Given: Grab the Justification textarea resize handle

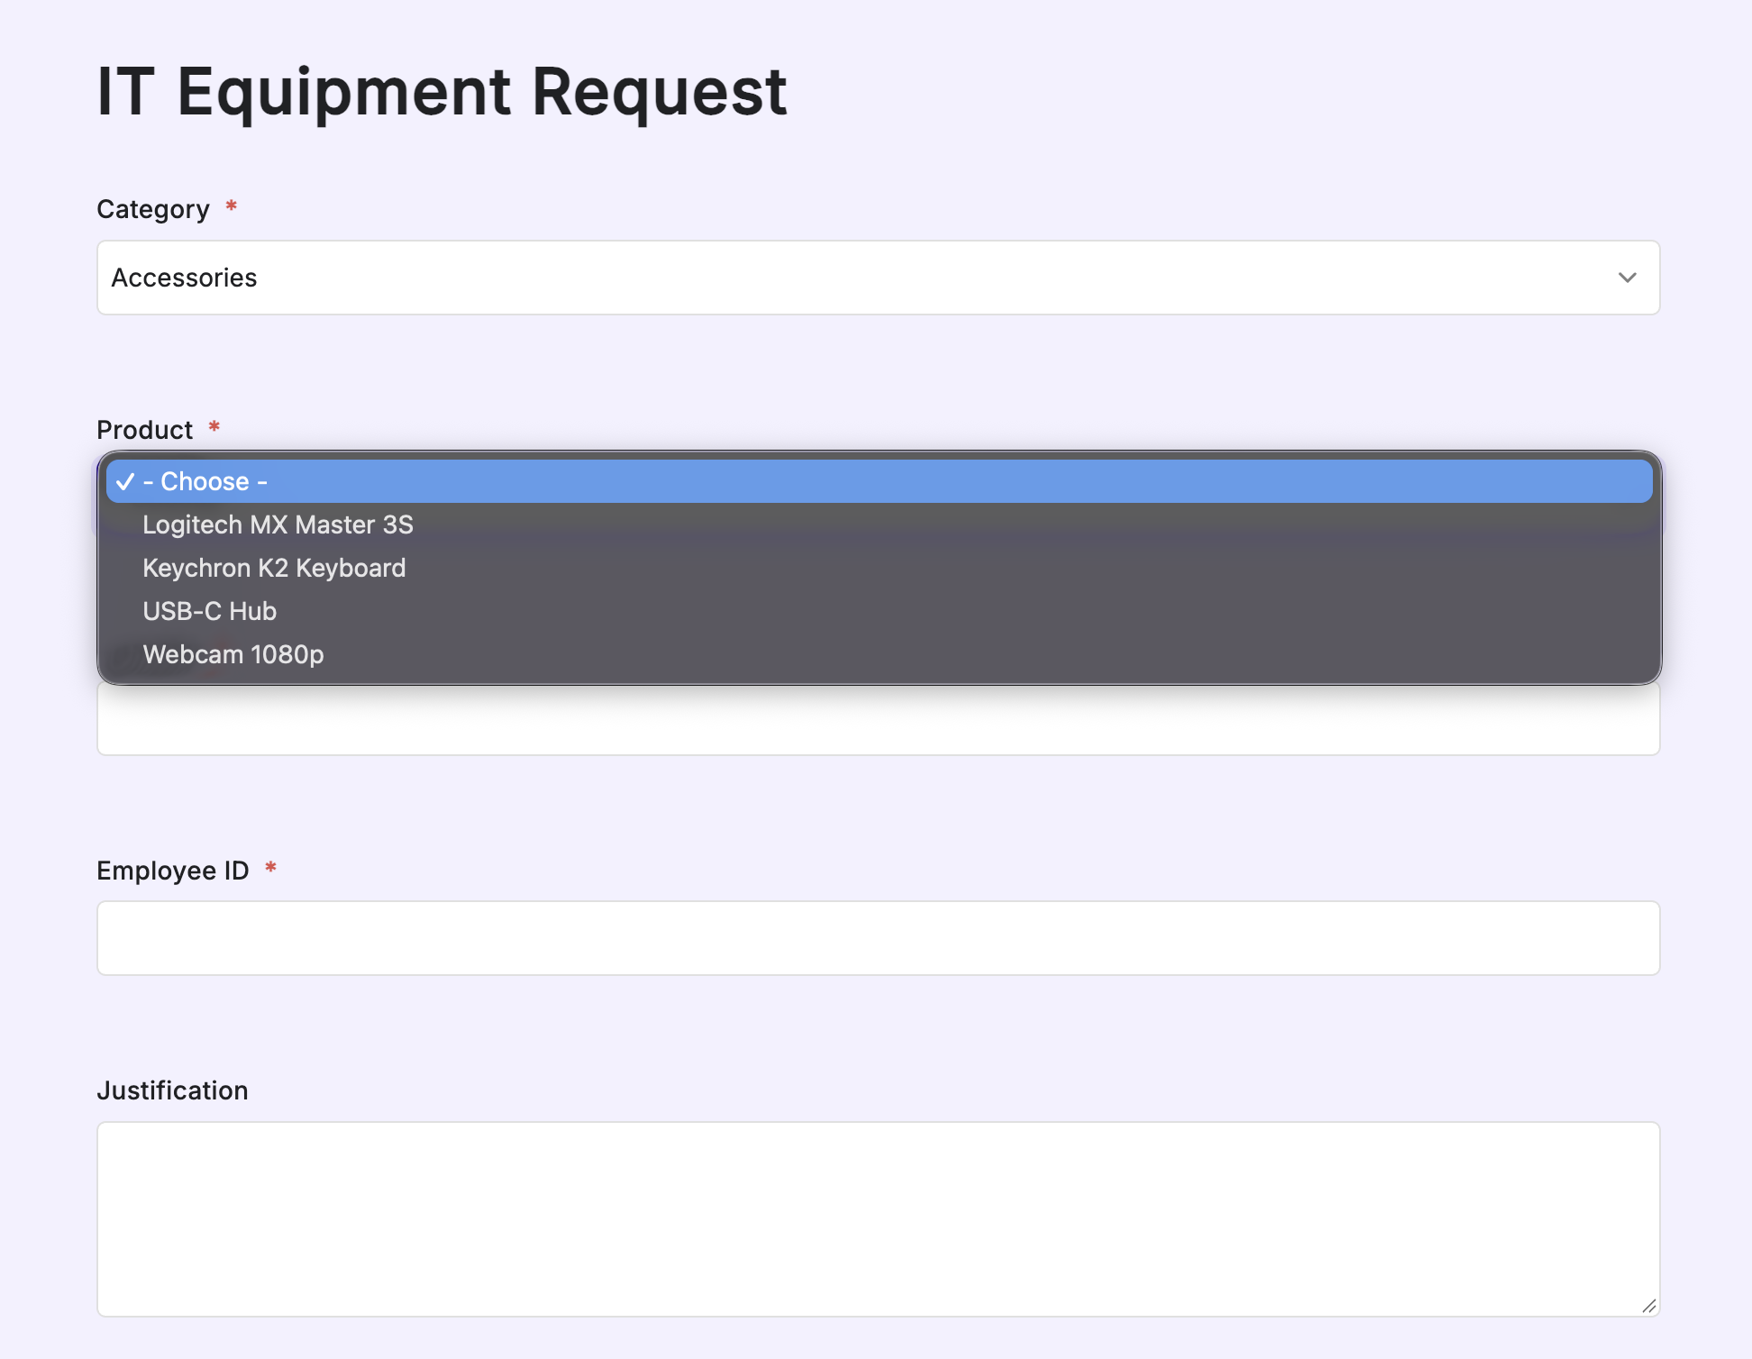Looking at the screenshot, I should point(1649,1306).
